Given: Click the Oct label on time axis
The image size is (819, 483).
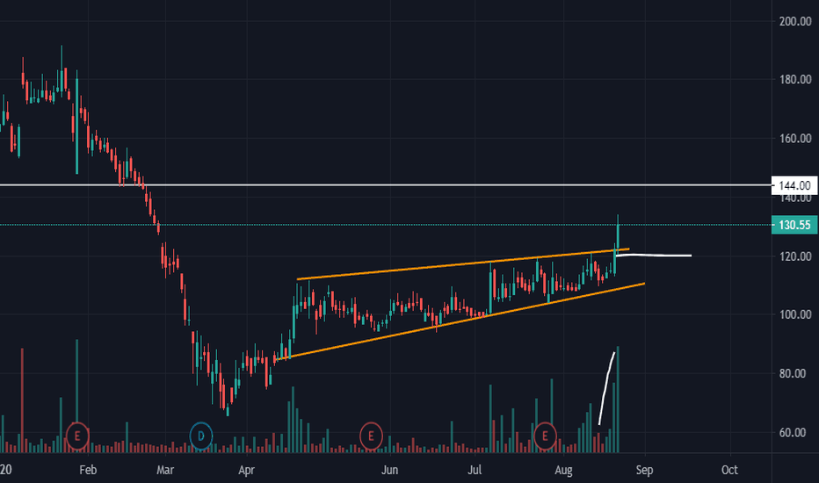Looking at the screenshot, I should [x=729, y=470].
